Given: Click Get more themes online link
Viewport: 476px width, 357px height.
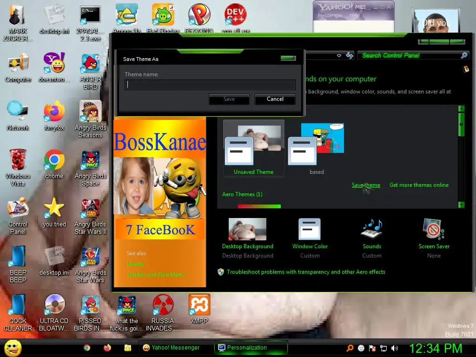Looking at the screenshot, I should click(419, 185).
